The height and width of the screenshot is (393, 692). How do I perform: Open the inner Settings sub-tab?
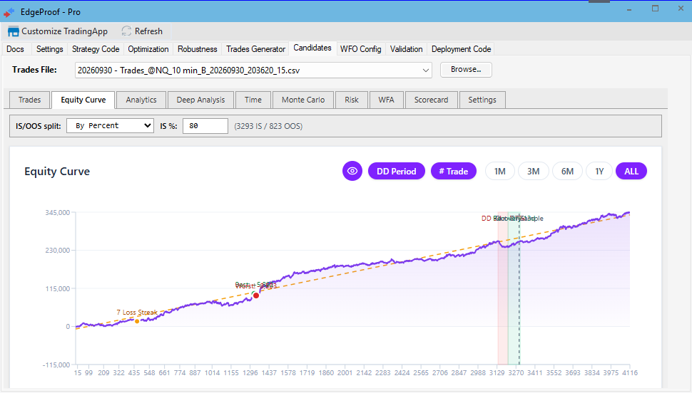click(482, 100)
